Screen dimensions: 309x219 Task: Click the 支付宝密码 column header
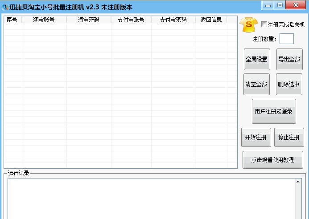tap(173, 20)
